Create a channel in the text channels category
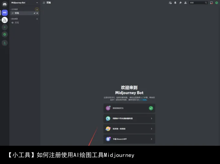 [x=37, y=9]
